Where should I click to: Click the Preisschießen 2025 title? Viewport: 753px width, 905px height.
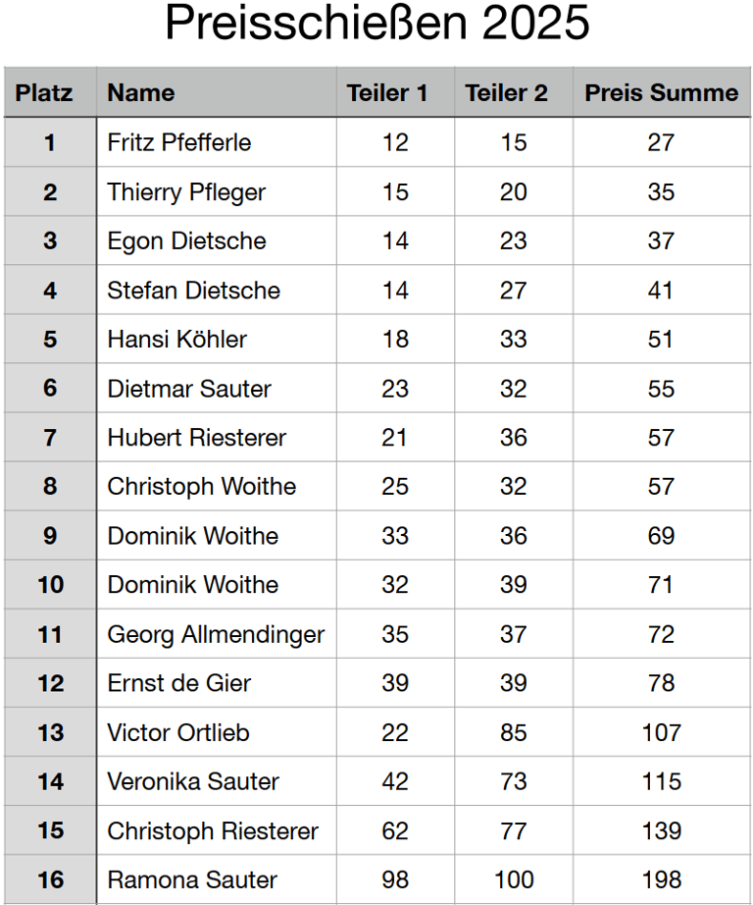point(376,24)
